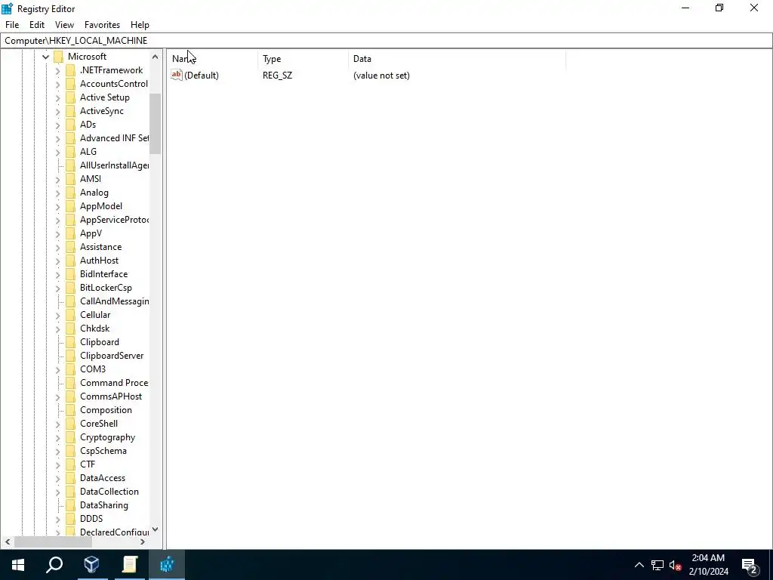
Task: Click tree scrollbar down arrow
Action: click(156, 529)
